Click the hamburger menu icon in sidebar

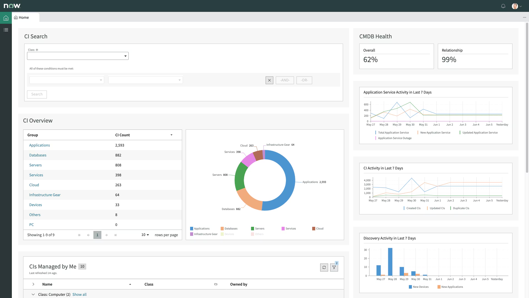[6, 30]
